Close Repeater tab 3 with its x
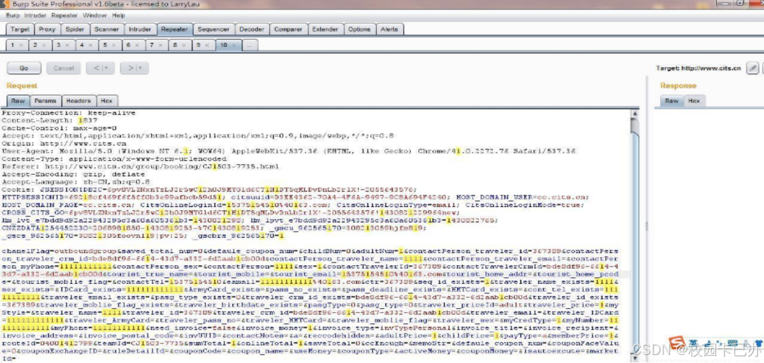Screen dimensions: 764x363 (67, 46)
